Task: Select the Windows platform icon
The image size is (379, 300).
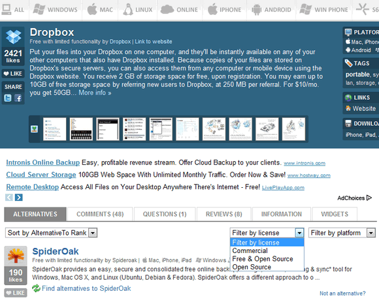Action: pos(39,9)
